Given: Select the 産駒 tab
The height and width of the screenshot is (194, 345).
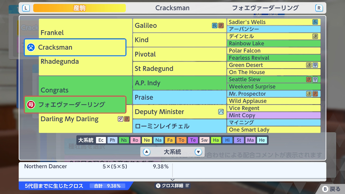Looking at the screenshot, I should click(x=79, y=8).
